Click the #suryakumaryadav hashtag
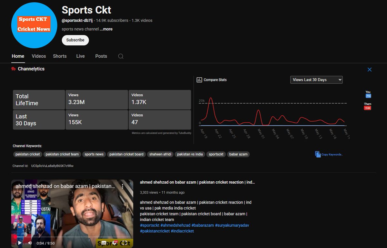The width and height of the screenshot is (387, 248). [232, 225]
